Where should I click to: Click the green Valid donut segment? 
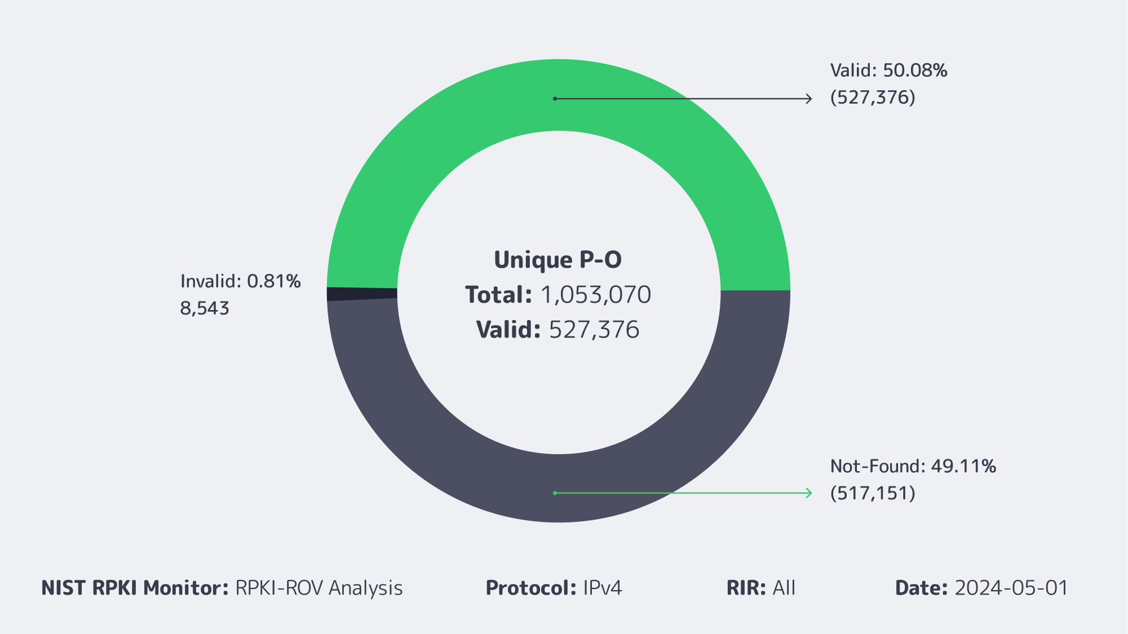(428, 147)
